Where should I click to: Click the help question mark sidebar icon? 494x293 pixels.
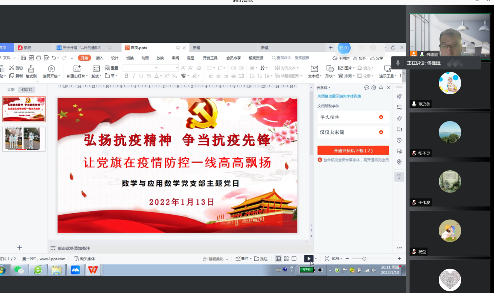pos(399,140)
